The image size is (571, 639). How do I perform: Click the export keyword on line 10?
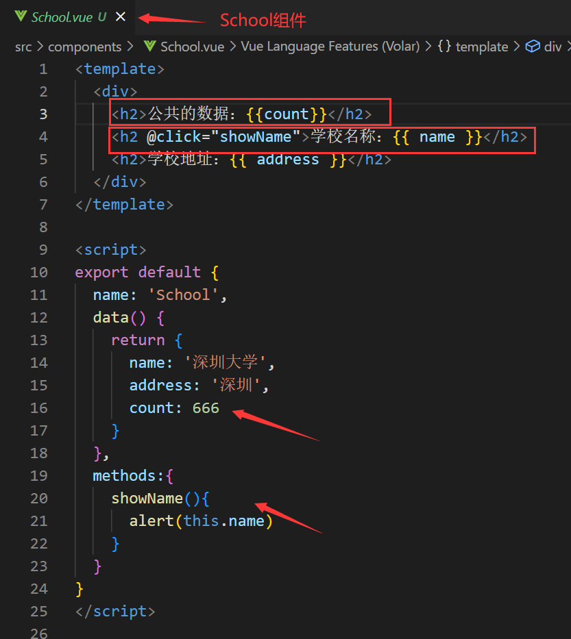coord(101,272)
